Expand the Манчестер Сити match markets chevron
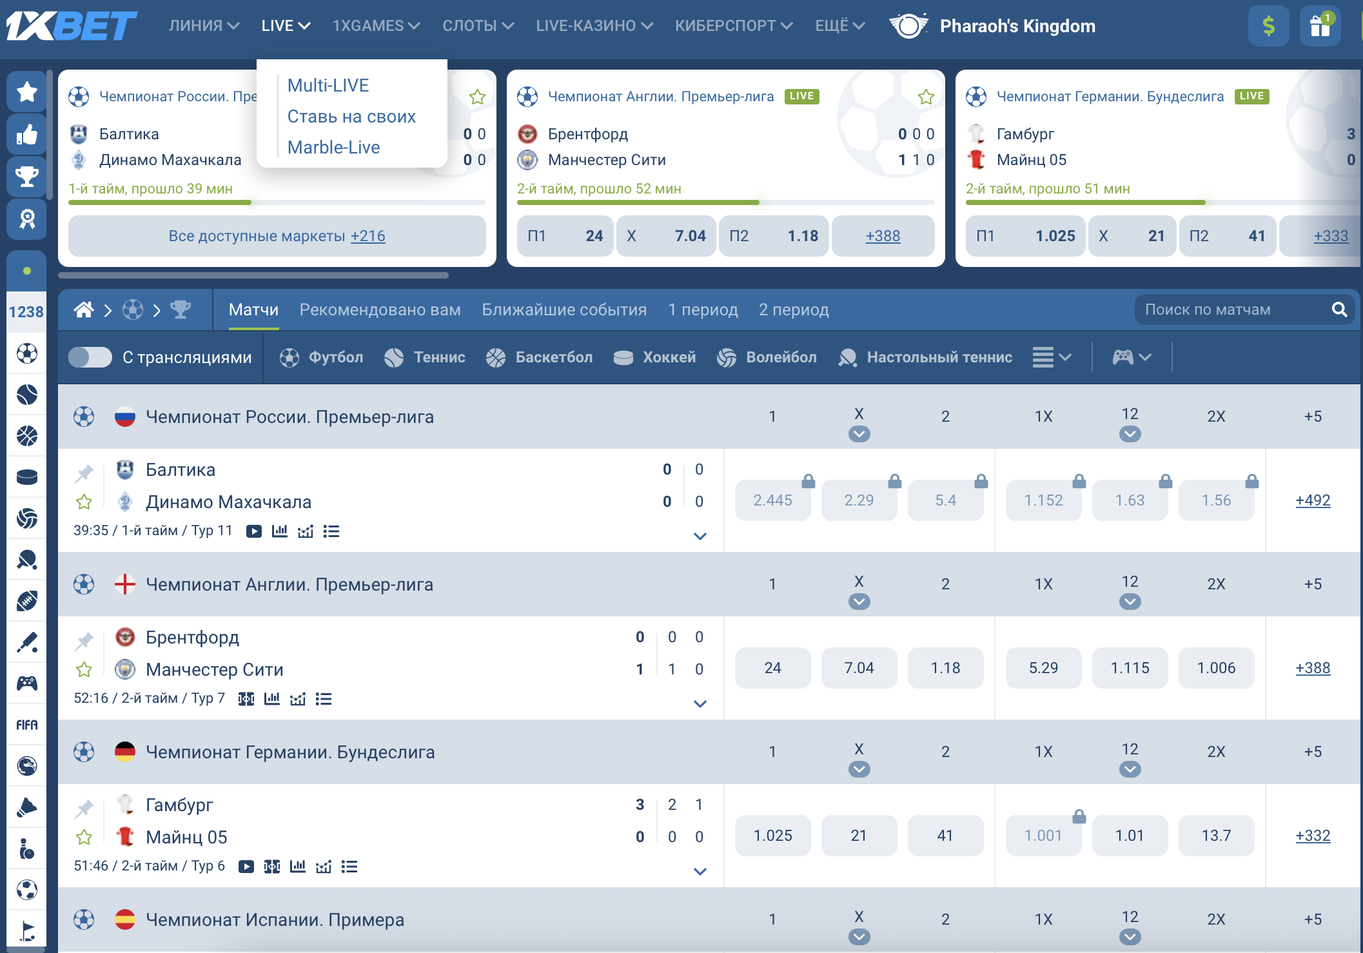Viewport: 1363px width, 953px height. (700, 703)
